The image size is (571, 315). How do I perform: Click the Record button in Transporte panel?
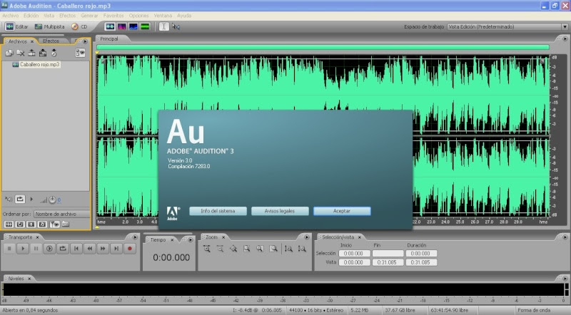pos(130,248)
